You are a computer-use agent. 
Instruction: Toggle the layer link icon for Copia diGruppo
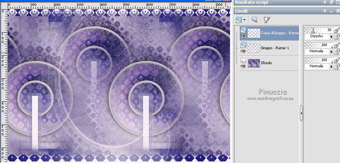coord(337,30)
